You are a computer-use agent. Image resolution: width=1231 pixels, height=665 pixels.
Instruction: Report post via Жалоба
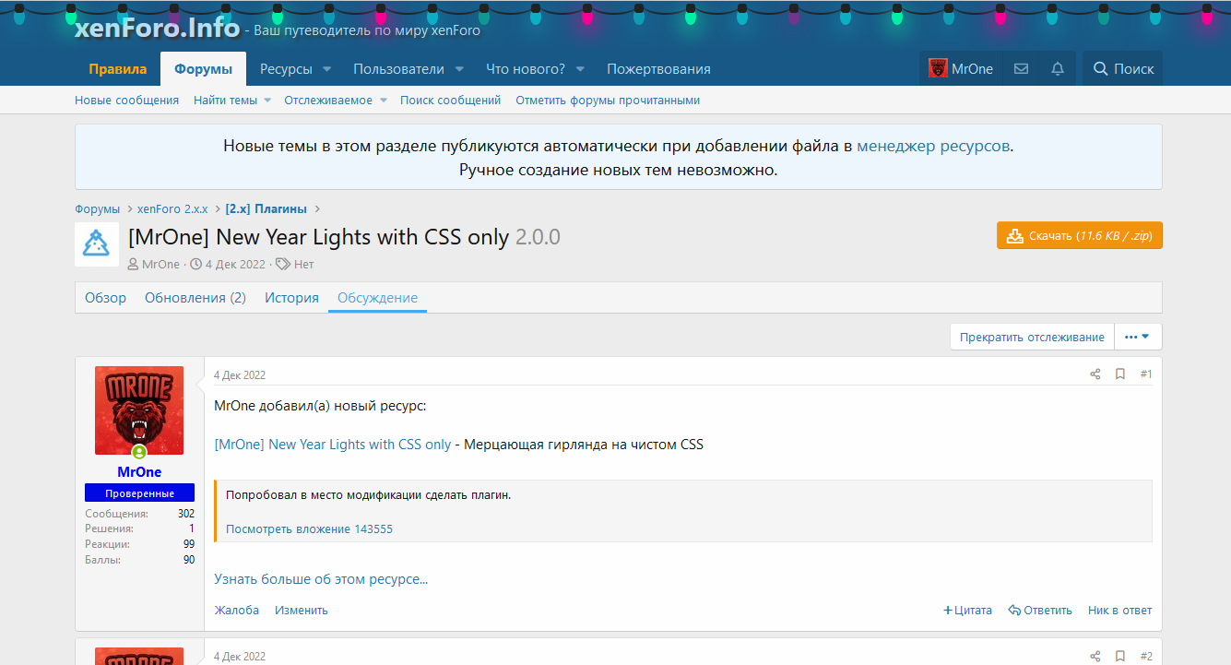click(x=237, y=611)
